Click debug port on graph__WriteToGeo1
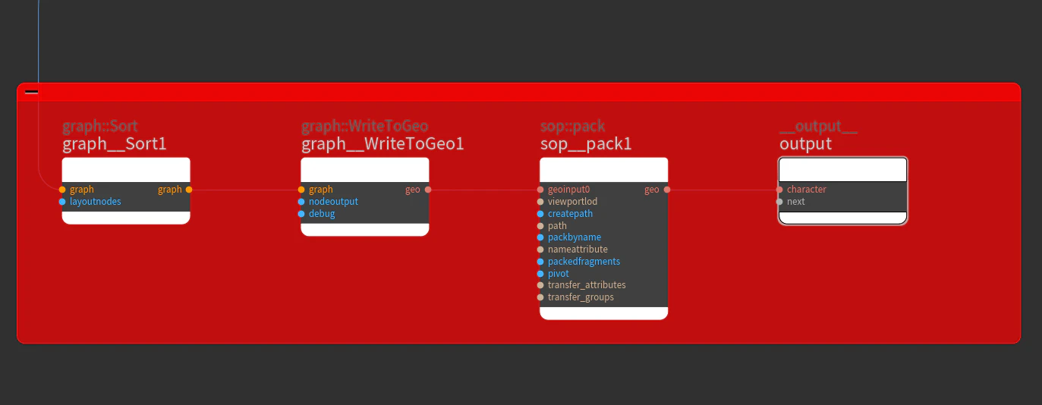The width and height of the screenshot is (1042, 405). point(301,214)
